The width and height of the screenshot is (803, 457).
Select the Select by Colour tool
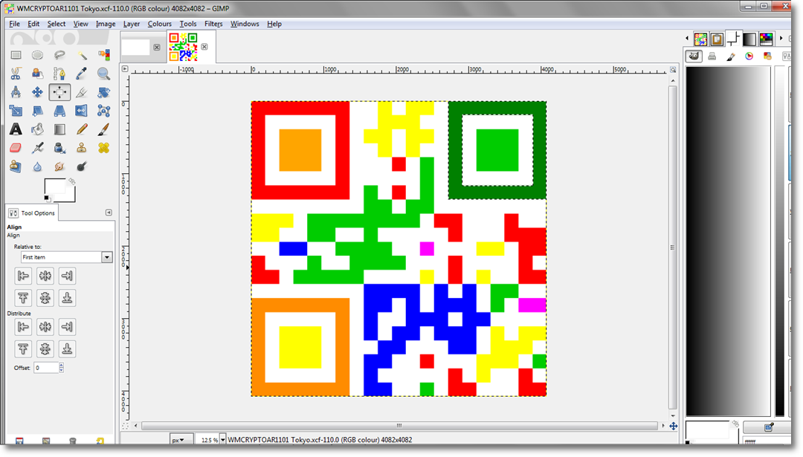point(103,55)
